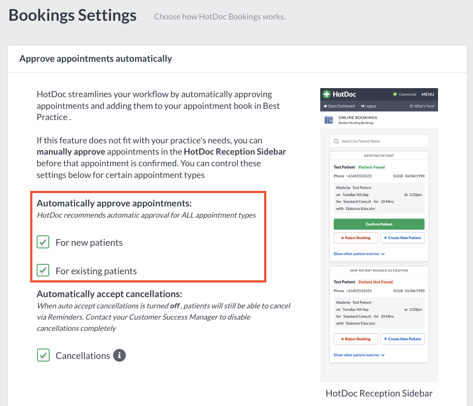
Task: Expand second Show other patient matches chevron
Action: [383, 355]
